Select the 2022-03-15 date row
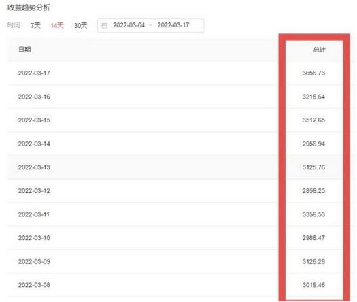 coord(180,120)
